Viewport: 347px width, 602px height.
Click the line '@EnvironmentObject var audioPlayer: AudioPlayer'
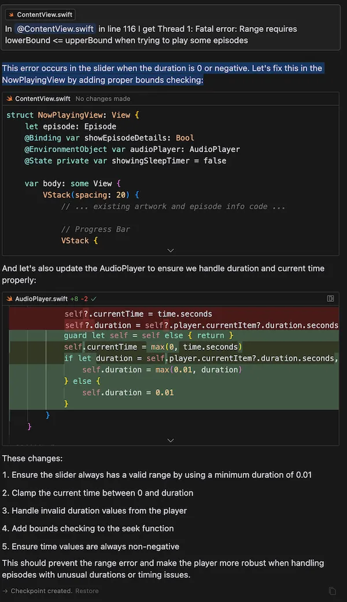(132, 149)
